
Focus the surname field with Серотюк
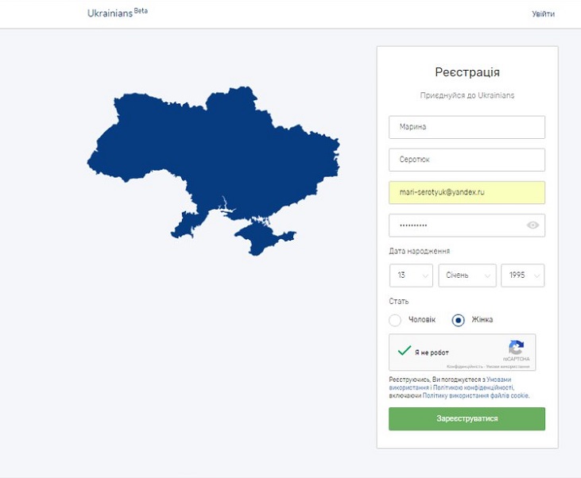click(x=467, y=160)
